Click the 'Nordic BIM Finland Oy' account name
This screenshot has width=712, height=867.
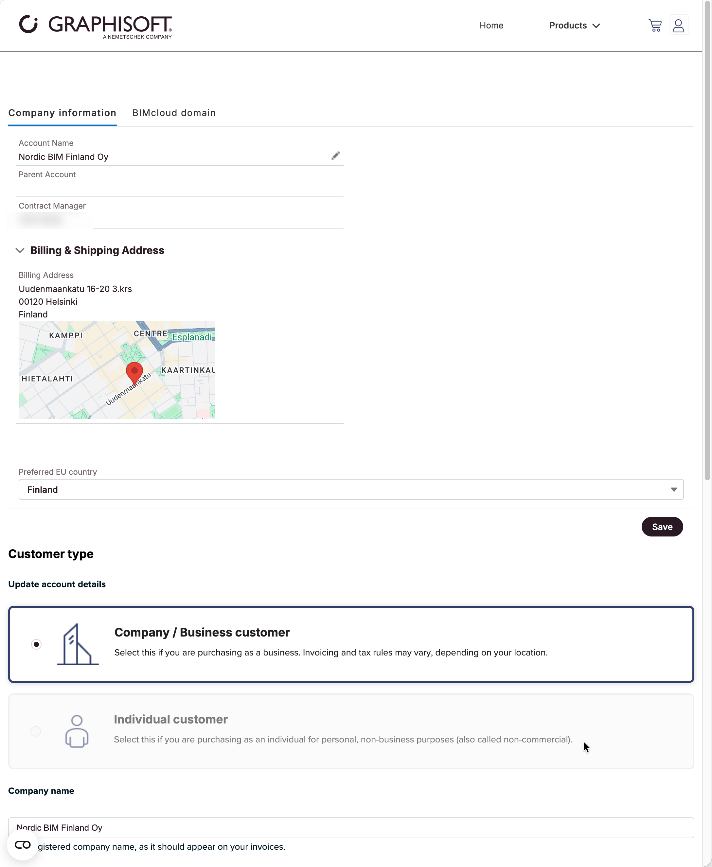point(63,157)
